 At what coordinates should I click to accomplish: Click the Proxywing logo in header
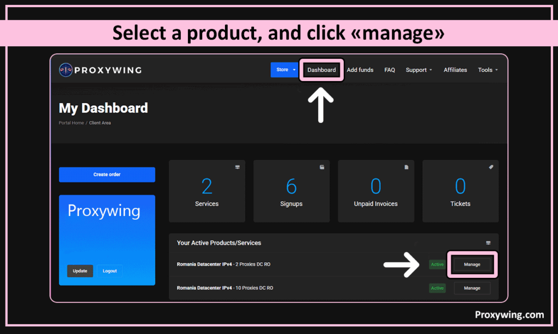(x=100, y=70)
